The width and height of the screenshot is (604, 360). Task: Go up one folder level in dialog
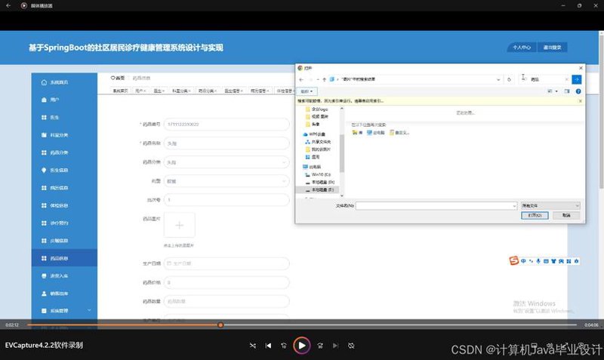click(x=325, y=79)
